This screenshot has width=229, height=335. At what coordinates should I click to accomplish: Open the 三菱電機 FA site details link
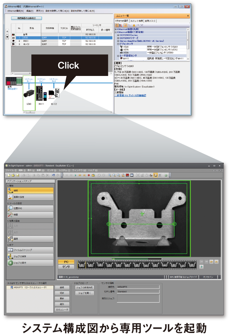[x=130, y=96]
